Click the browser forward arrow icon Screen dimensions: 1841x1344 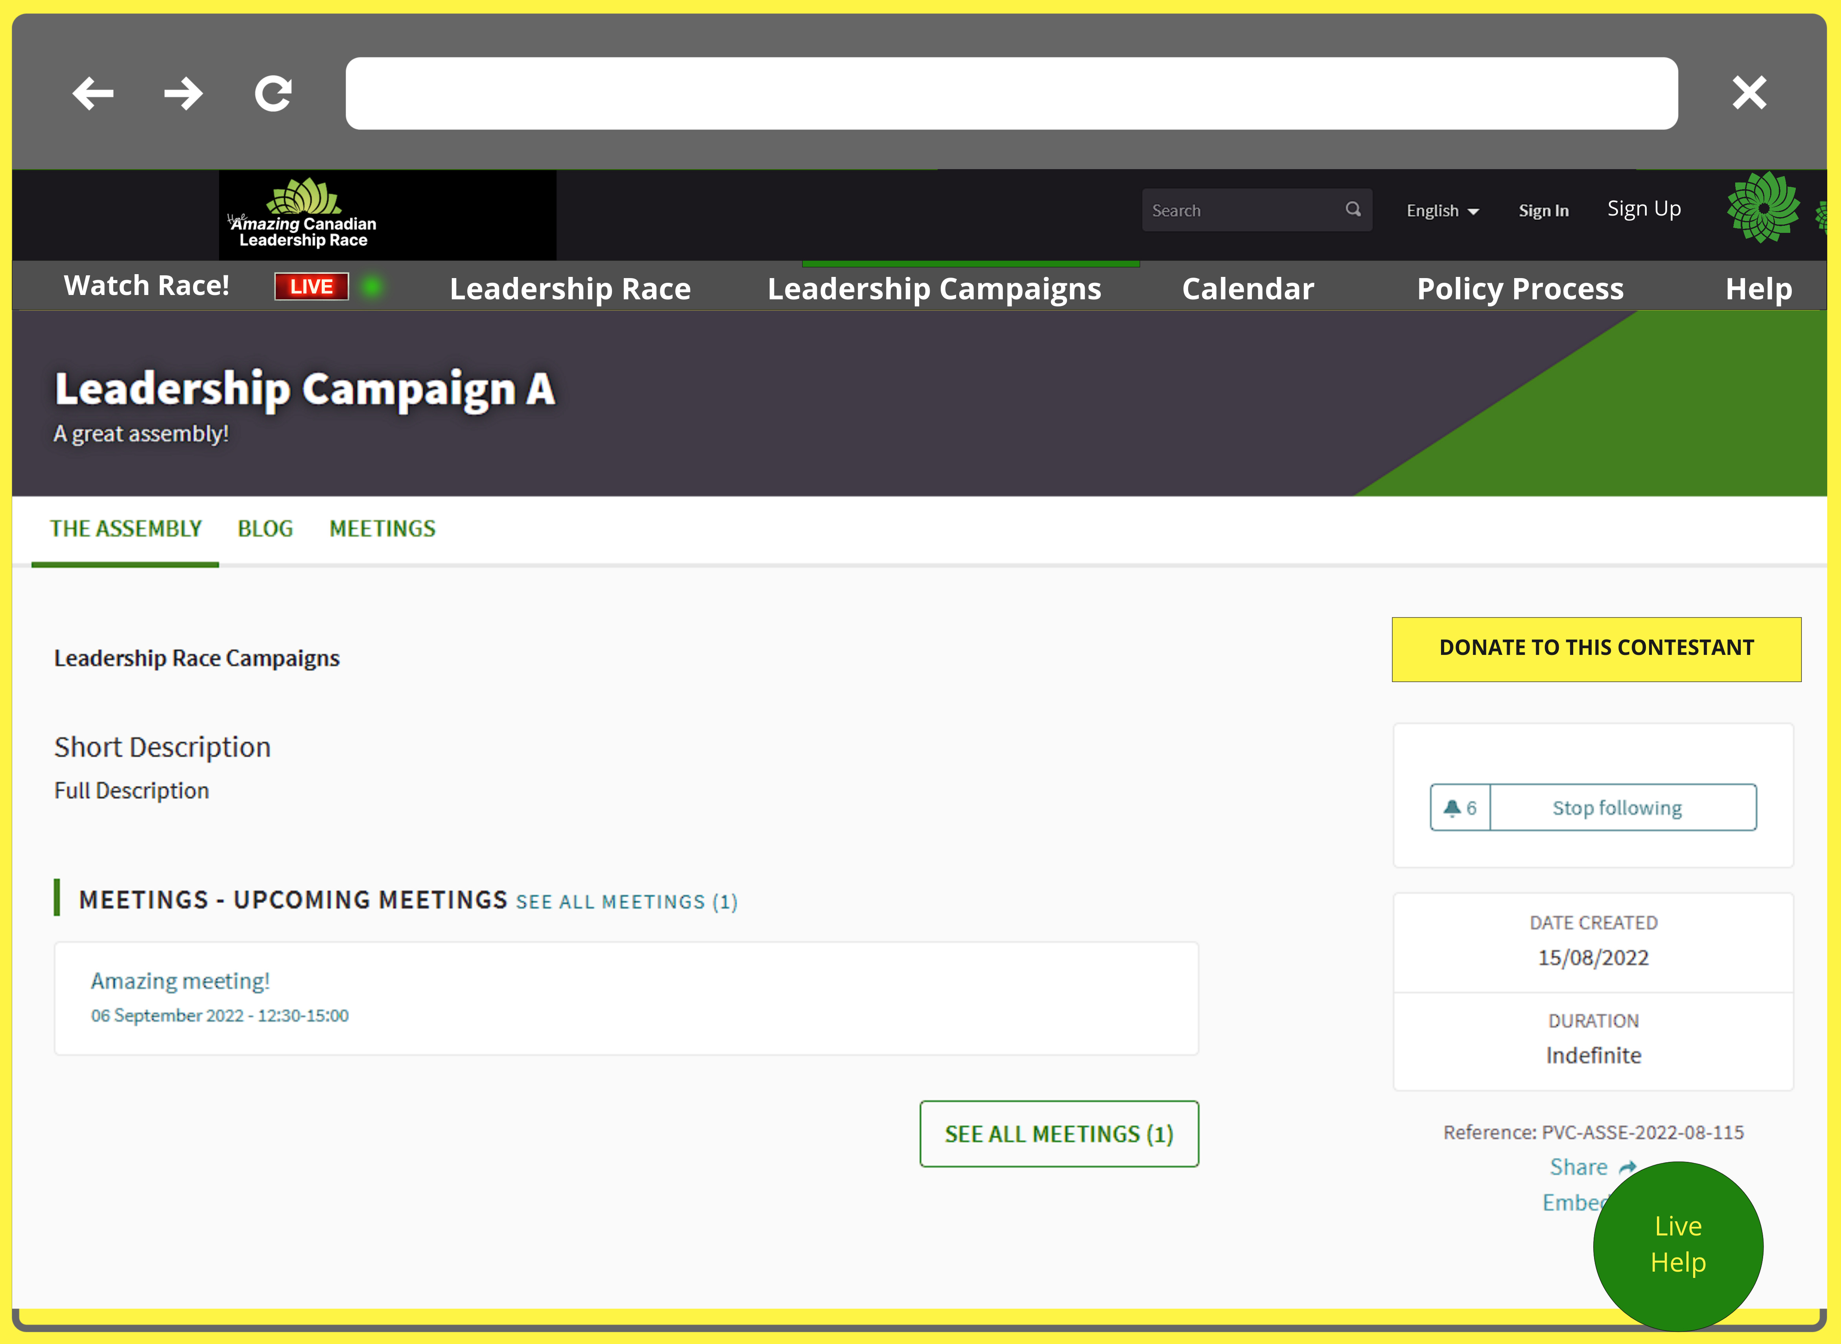click(x=183, y=94)
